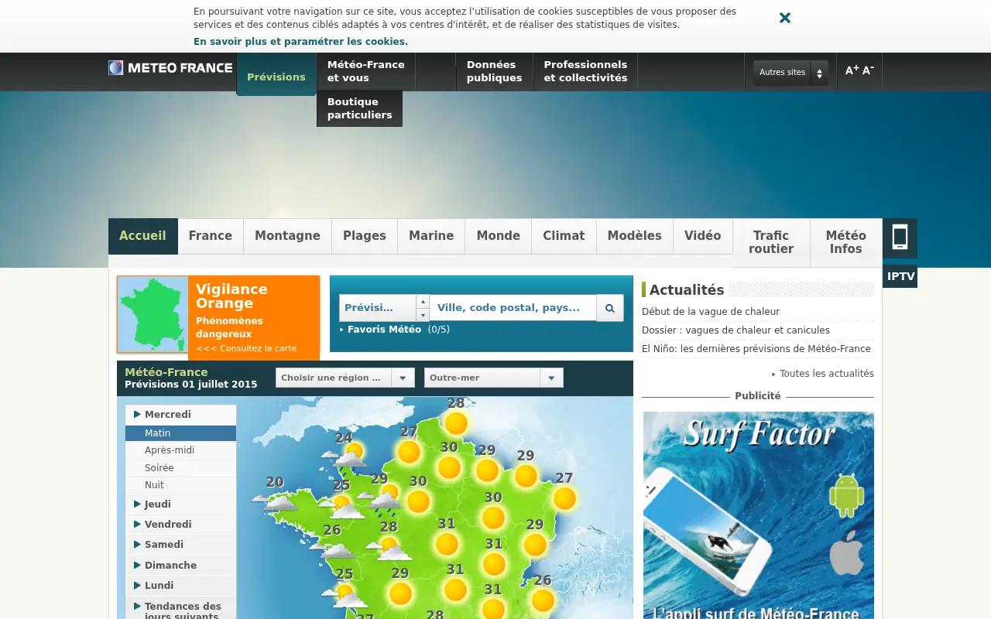Image resolution: width=991 pixels, height=619 pixels.
Task: Click the sun icon showing 28 at the top of the map
Action: [x=456, y=423]
